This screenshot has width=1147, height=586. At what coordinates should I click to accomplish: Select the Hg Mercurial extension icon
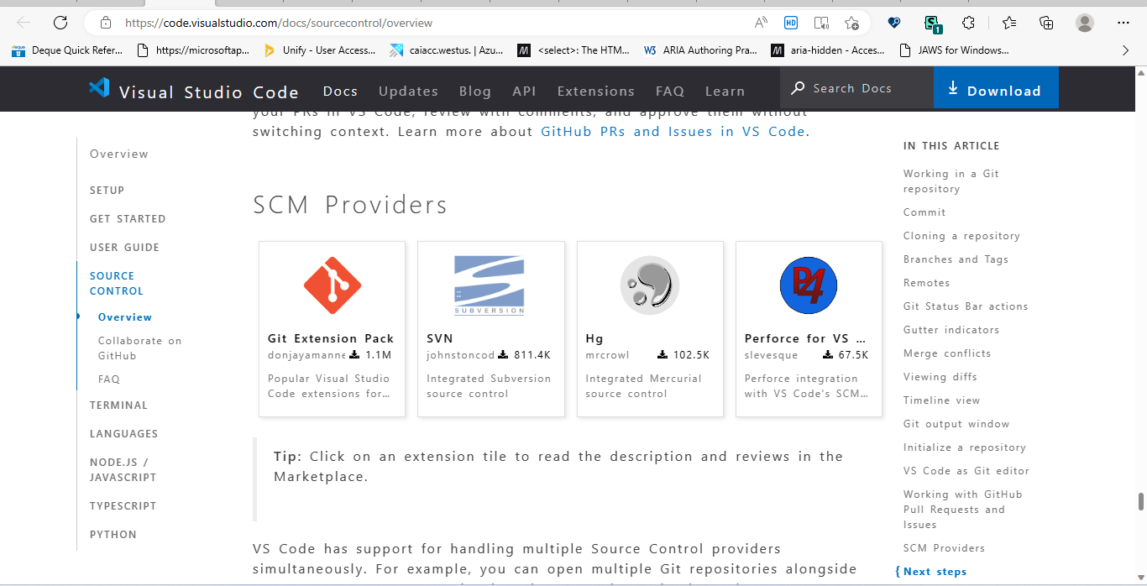(x=649, y=285)
